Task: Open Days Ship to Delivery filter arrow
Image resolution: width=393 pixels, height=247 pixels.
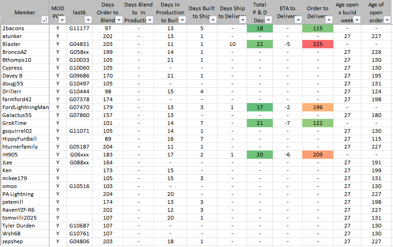Action: click(x=242, y=20)
